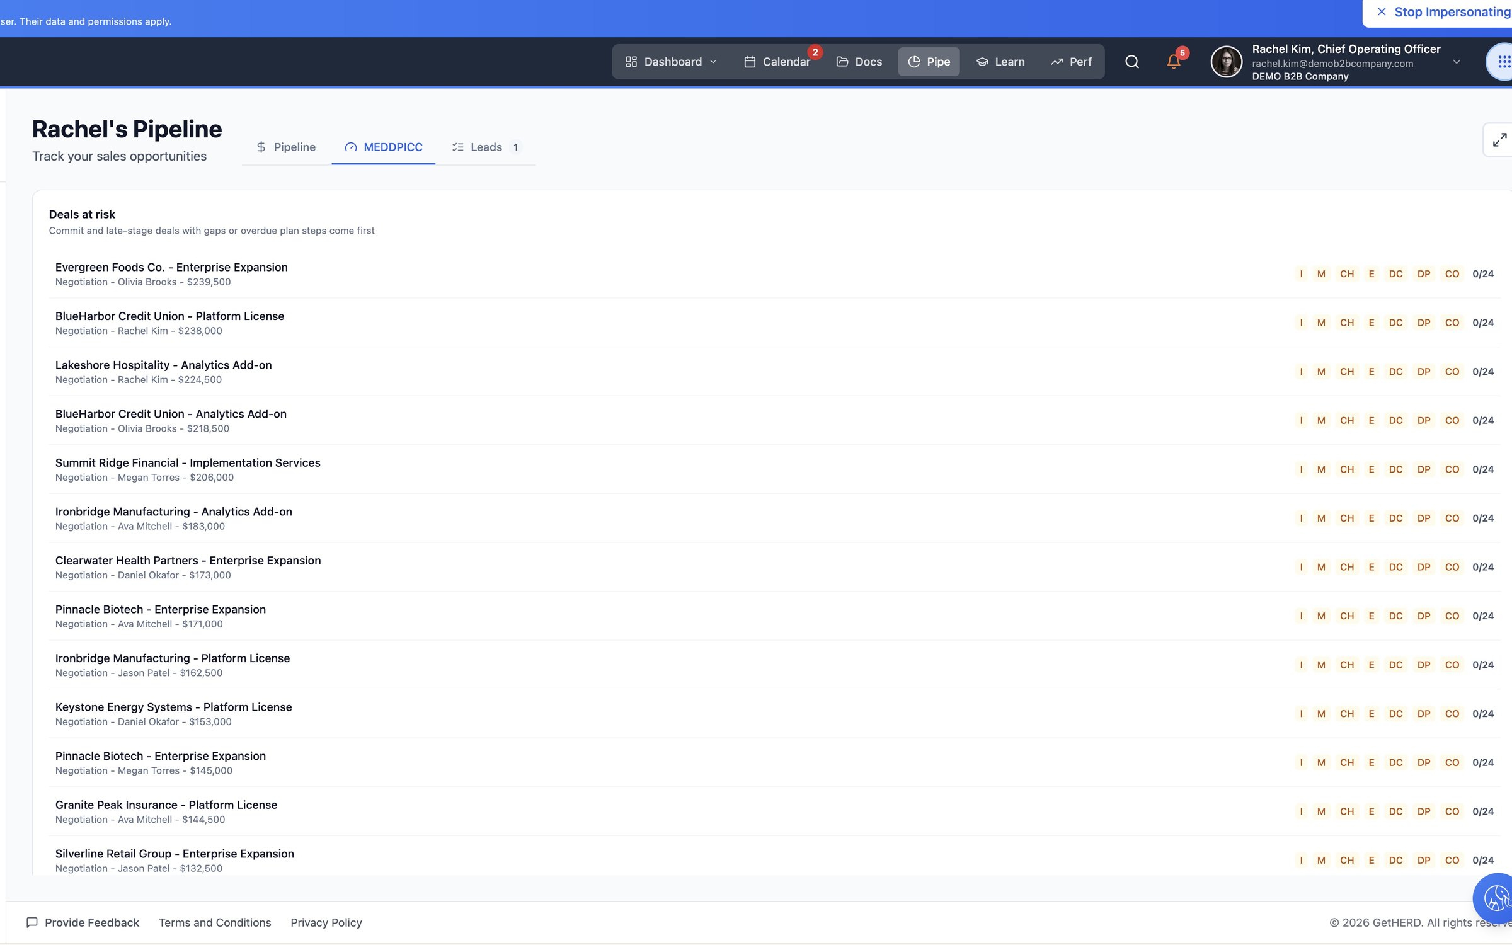Open BlueHarbor Credit Union Platform License deal
The image size is (1512, 945).
click(x=774, y=323)
